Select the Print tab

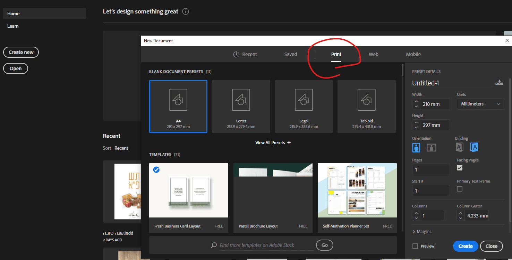[x=336, y=54]
